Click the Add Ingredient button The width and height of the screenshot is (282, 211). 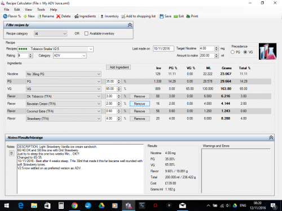118,67
